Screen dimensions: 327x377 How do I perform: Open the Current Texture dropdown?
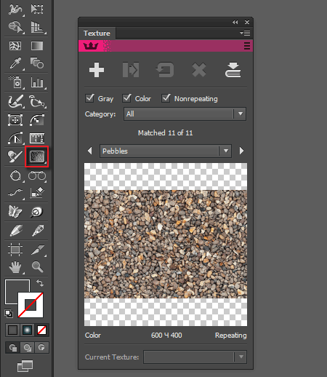coord(195,357)
